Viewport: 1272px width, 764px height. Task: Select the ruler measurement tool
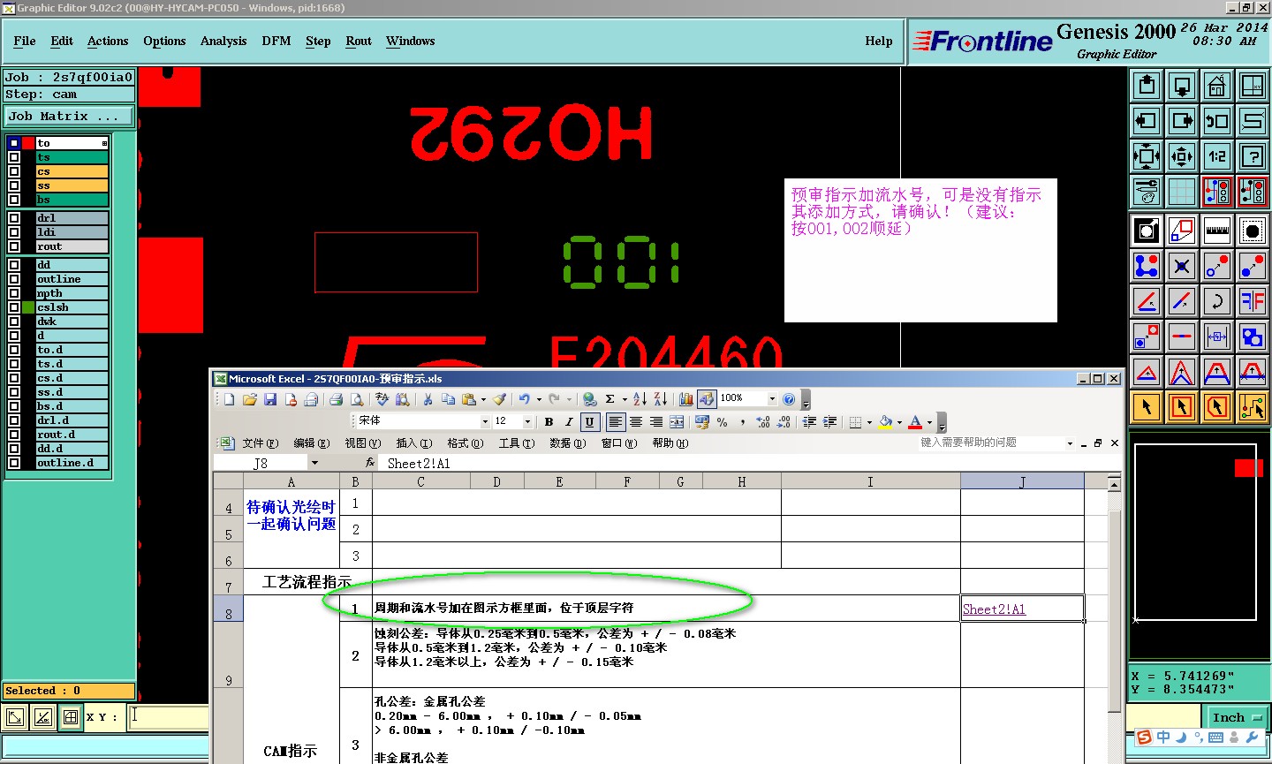pos(1217,231)
